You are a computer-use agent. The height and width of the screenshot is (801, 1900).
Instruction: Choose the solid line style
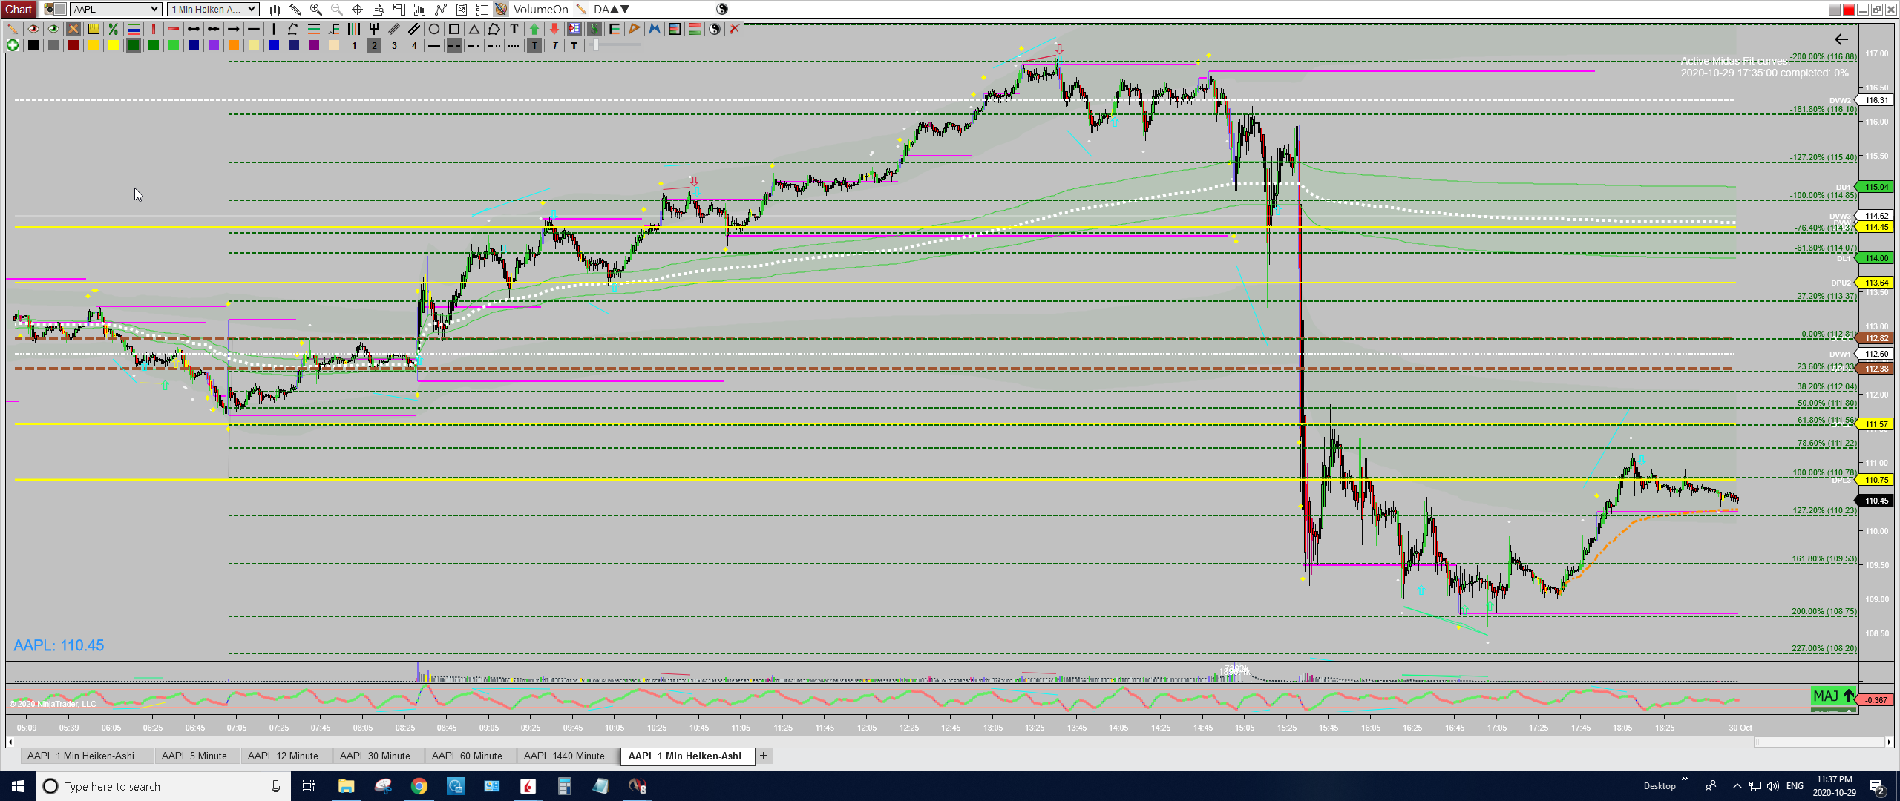[x=434, y=45]
